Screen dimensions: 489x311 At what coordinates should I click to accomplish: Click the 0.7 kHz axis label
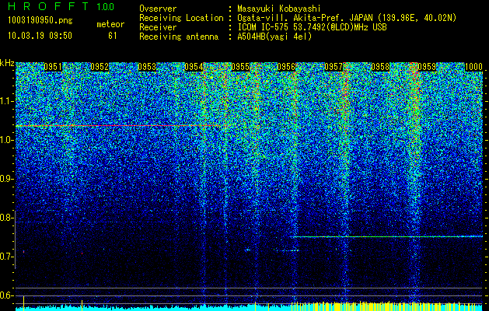(x=6, y=257)
